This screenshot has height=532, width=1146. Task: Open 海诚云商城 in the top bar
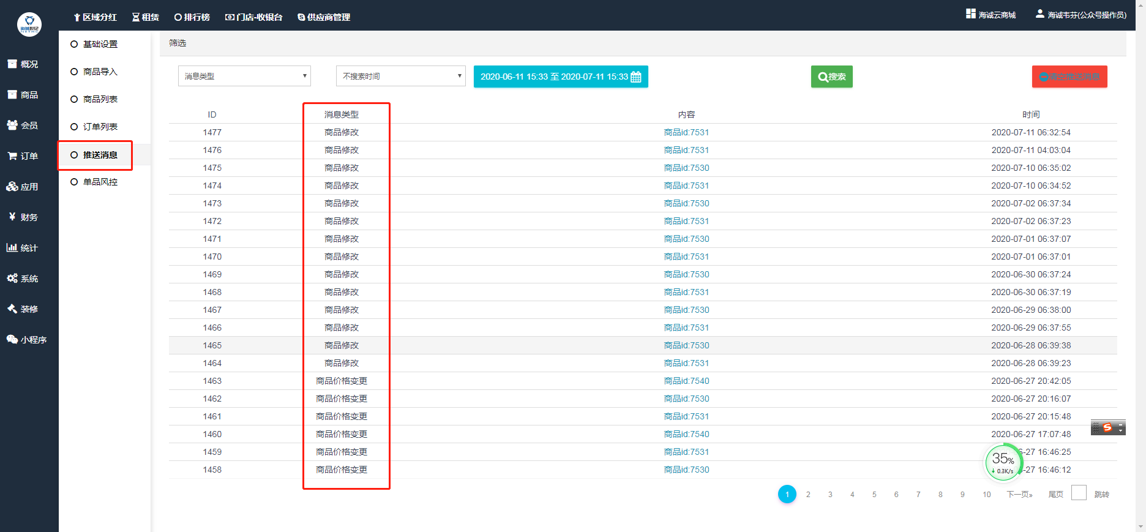click(x=991, y=15)
